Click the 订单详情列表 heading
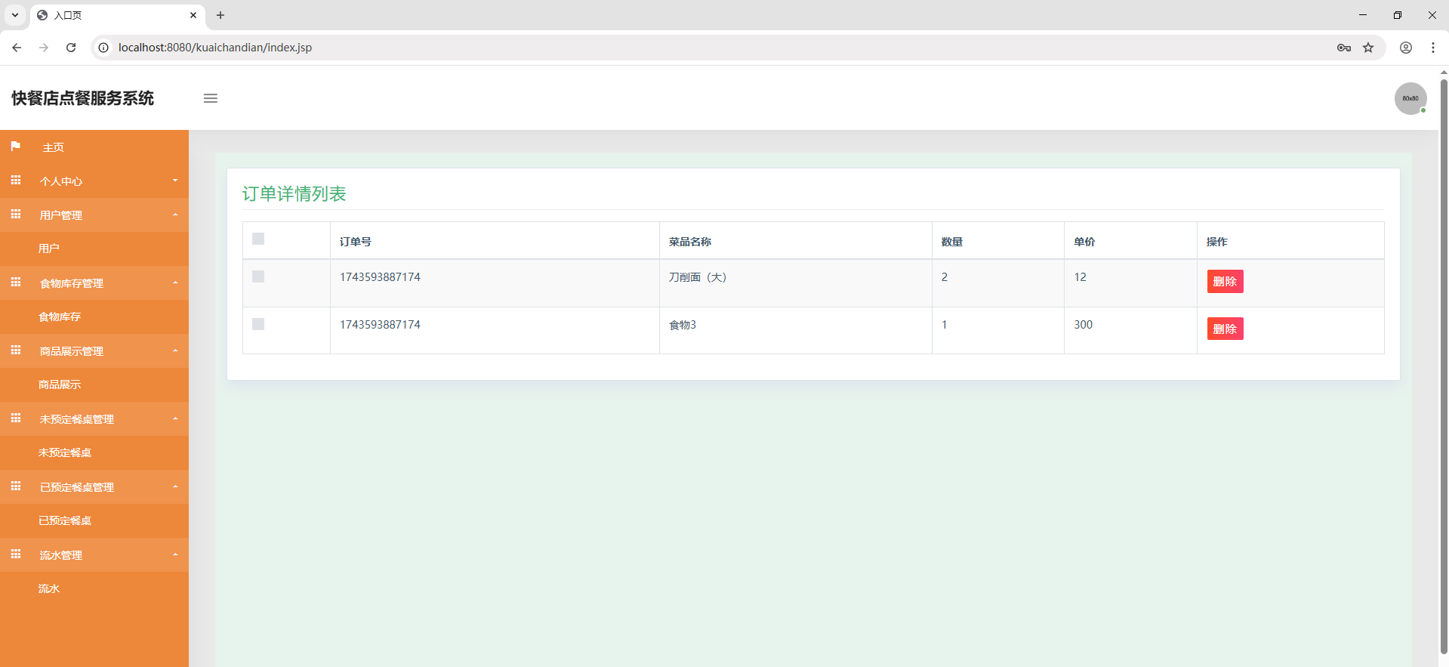This screenshot has height=667, width=1449. coord(294,194)
